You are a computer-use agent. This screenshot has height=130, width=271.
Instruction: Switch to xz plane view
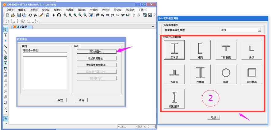(108, 15)
